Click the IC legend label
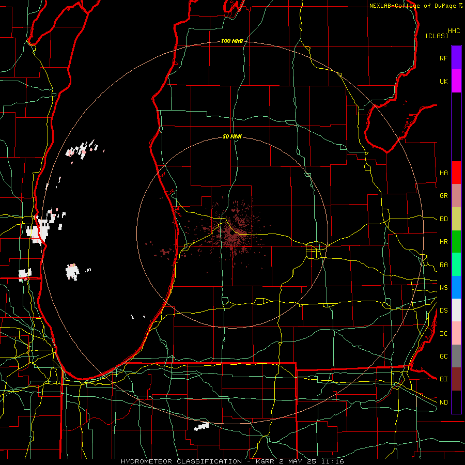Image resolution: width=465 pixels, height=465 pixels. [443, 334]
